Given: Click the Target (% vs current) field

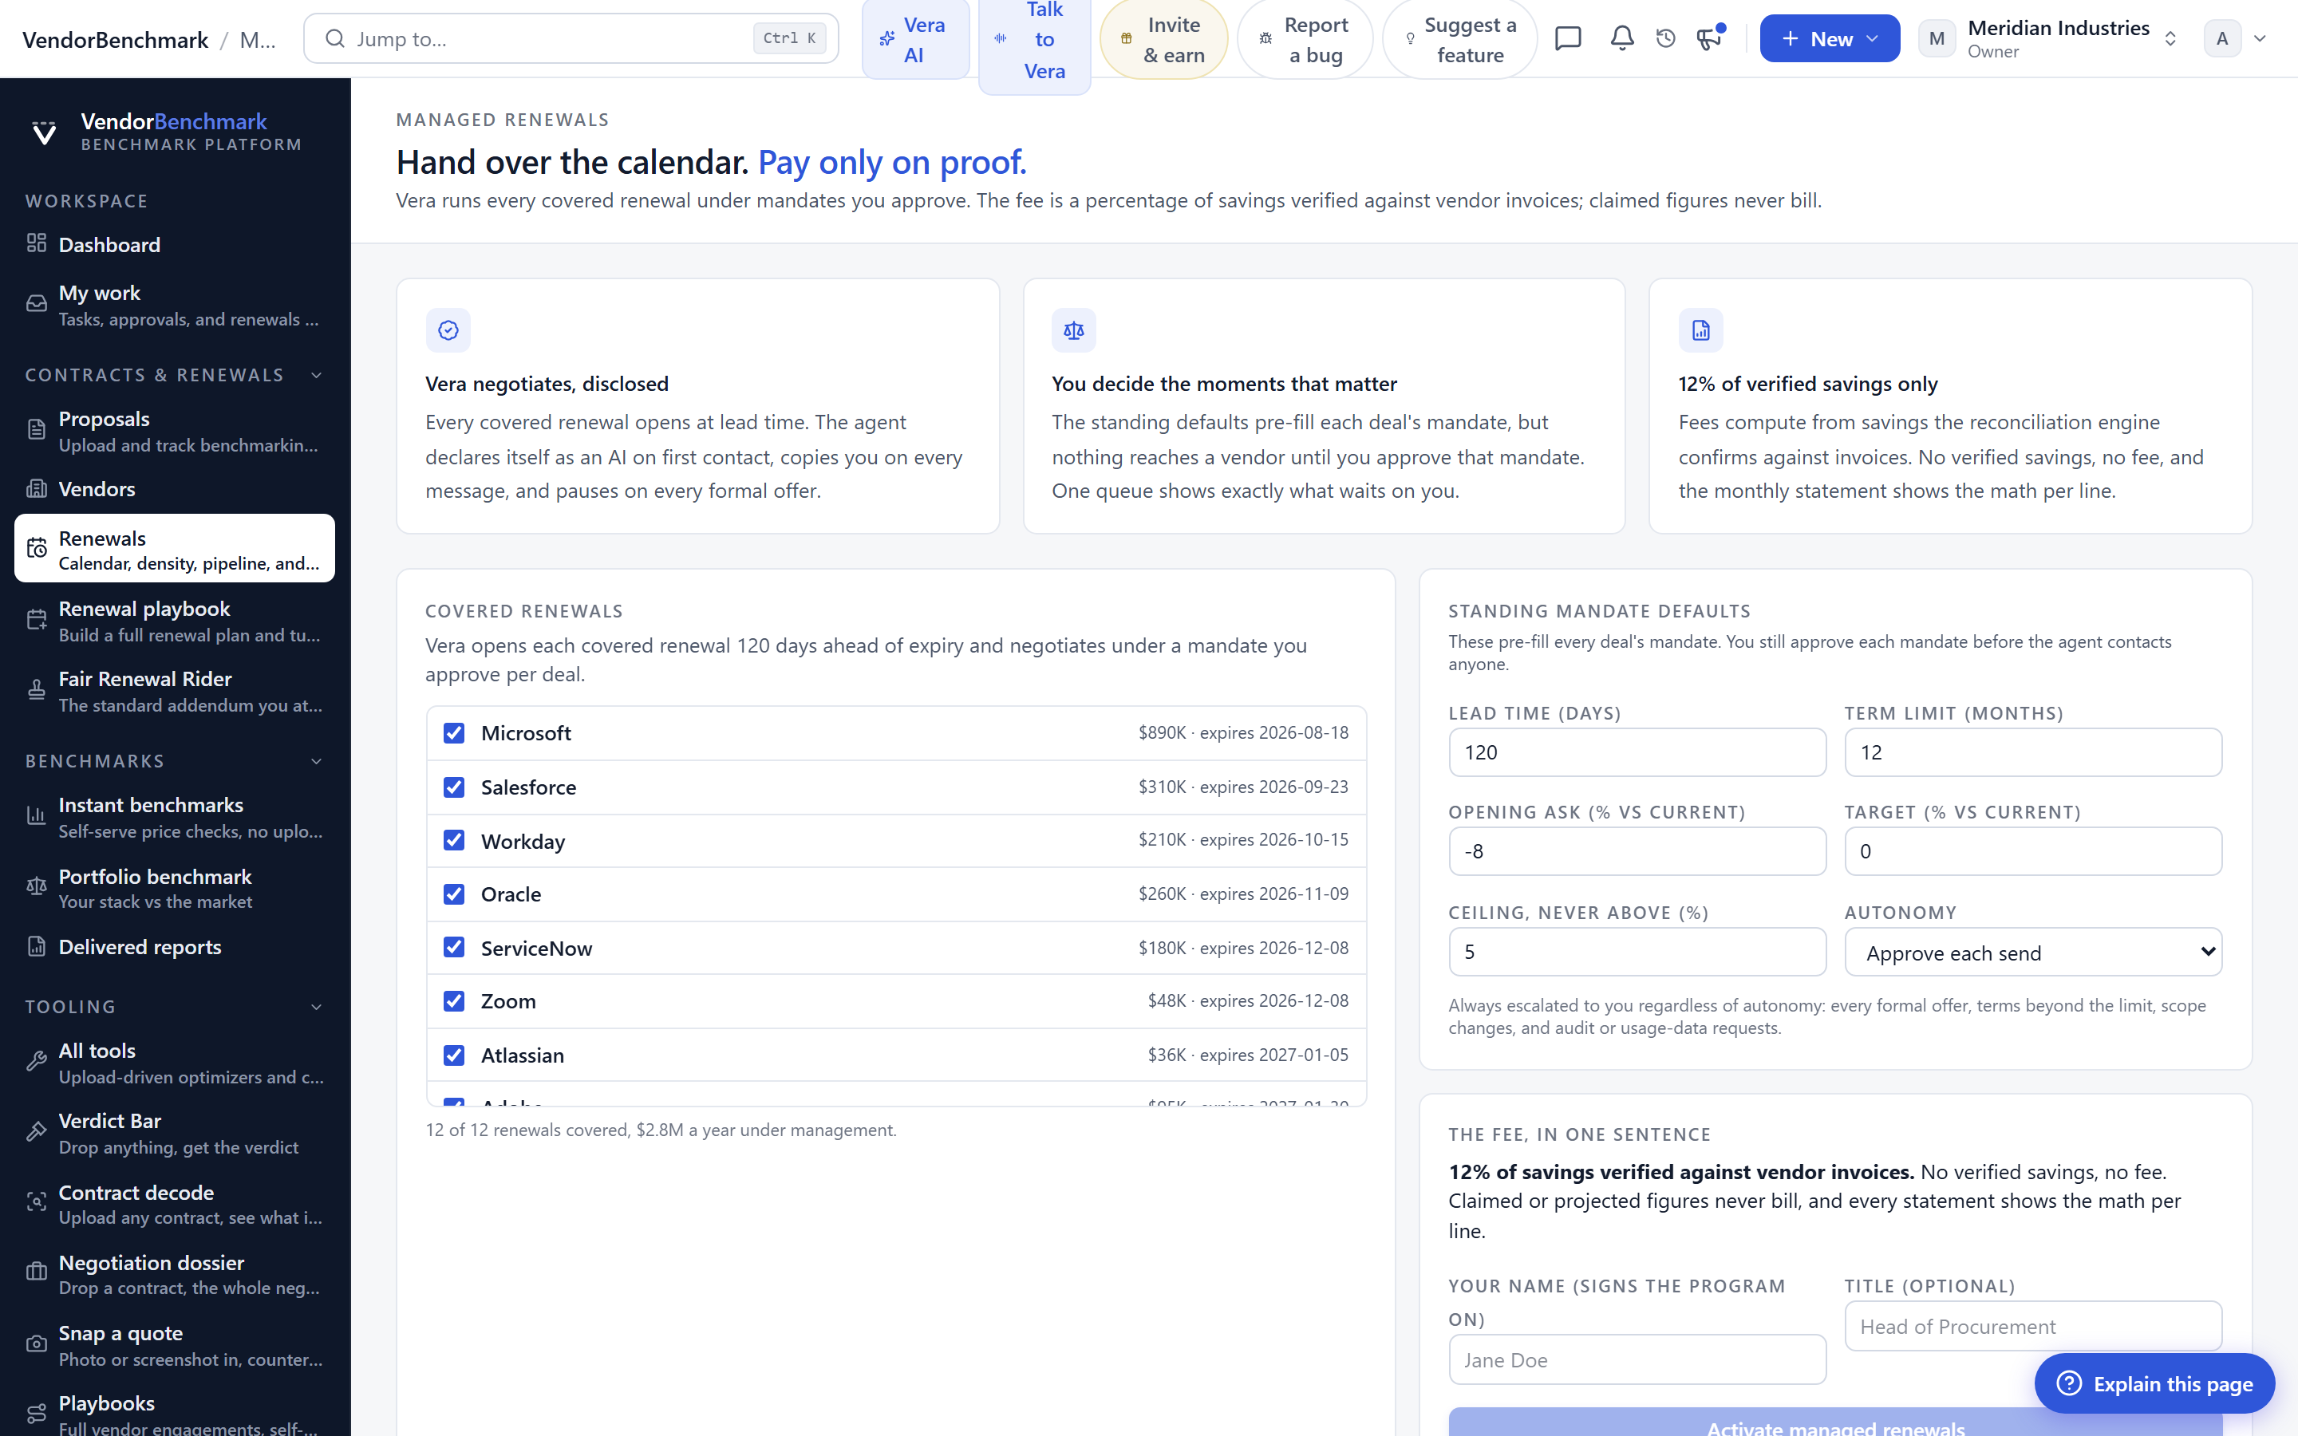Looking at the screenshot, I should click(x=2033, y=851).
